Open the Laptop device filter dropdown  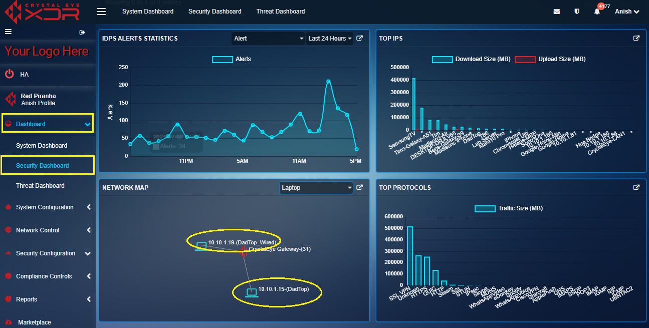[x=316, y=188]
